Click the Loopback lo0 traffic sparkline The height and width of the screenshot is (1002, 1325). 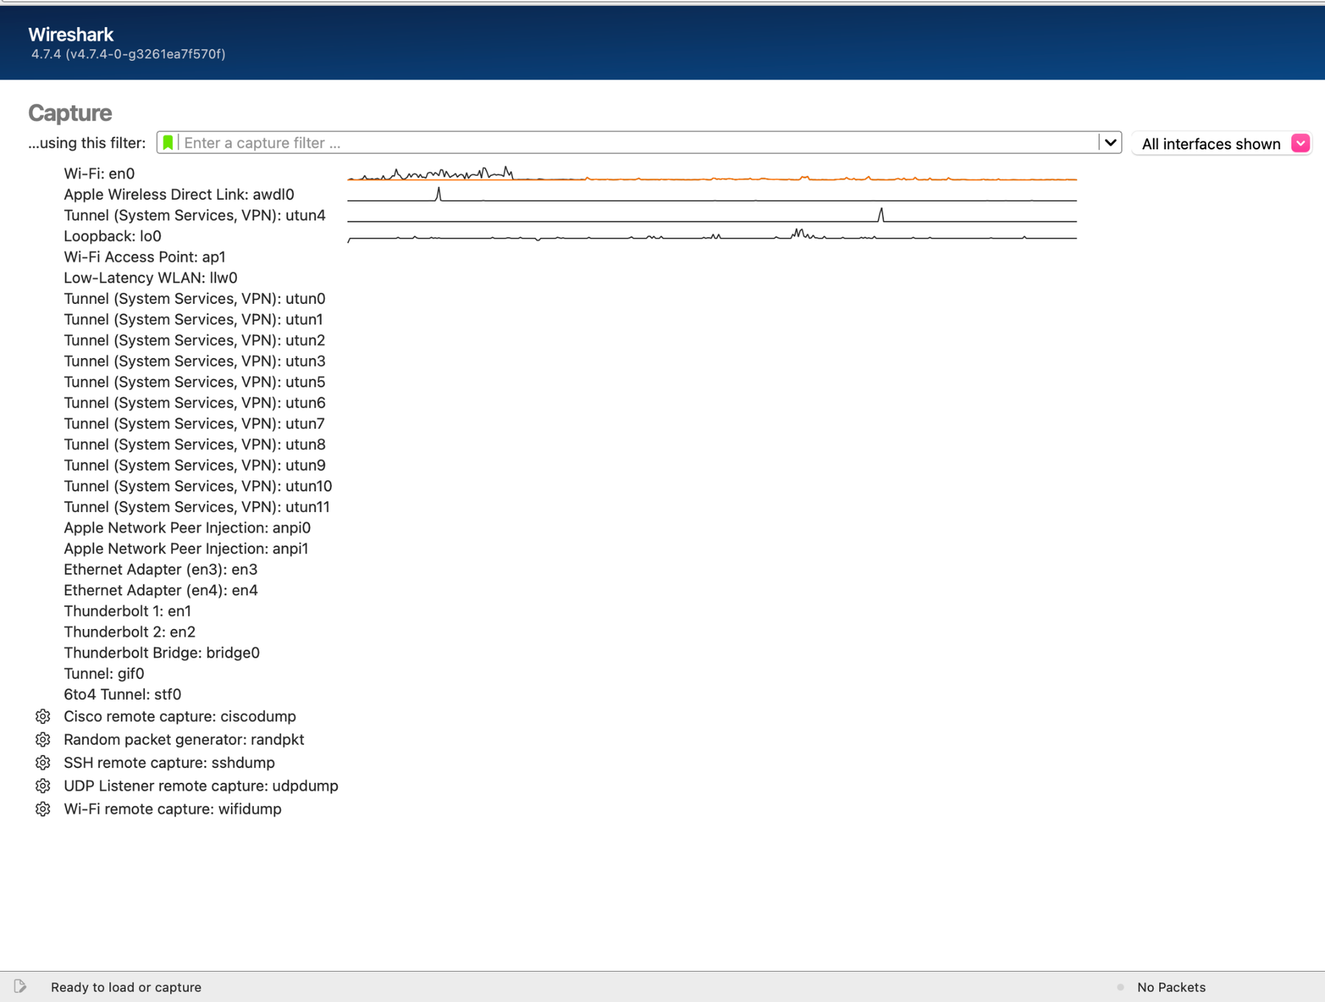click(712, 235)
